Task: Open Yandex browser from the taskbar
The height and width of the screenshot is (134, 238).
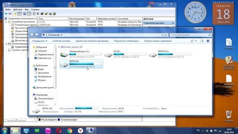Action: click(x=80, y=131)
